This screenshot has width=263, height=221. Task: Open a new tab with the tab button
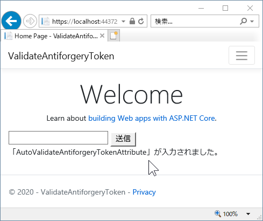pyautogui.click(x=114, y=36)
